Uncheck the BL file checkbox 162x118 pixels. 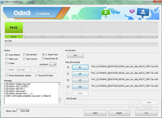pyautogui.click(x=68, y=67)
